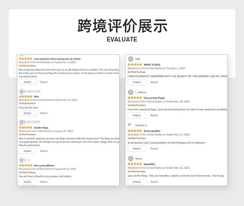Click star rating of 'Garden flags' review
This screenshot has height=206, width=244.
26,128
